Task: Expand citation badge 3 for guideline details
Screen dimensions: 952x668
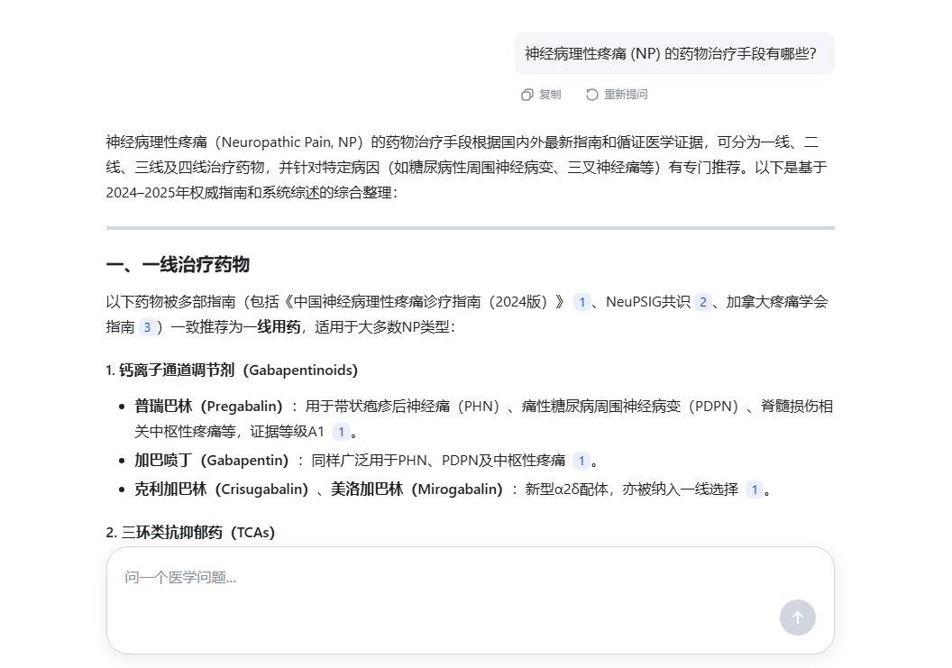Action: (146, 327)
